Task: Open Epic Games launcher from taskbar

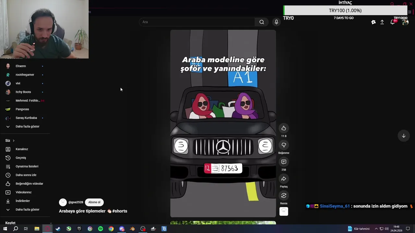Action: pyautogui.click(x=79, y=229)
